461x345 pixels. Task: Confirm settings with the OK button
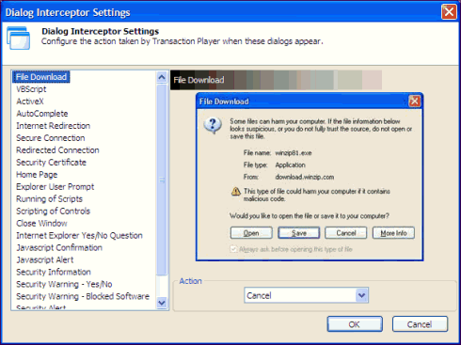(x=355, y=324)
